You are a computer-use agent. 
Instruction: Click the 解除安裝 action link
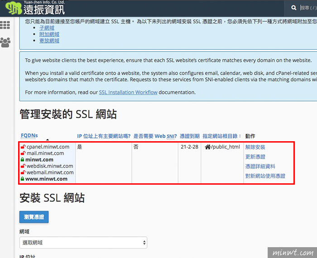click(x=255, y=147)
